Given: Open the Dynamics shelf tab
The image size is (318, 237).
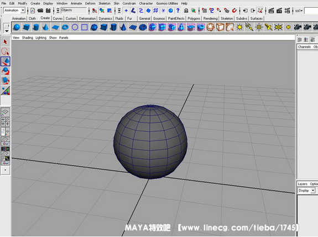Looking at the screenshot, I should click(106, 18).
